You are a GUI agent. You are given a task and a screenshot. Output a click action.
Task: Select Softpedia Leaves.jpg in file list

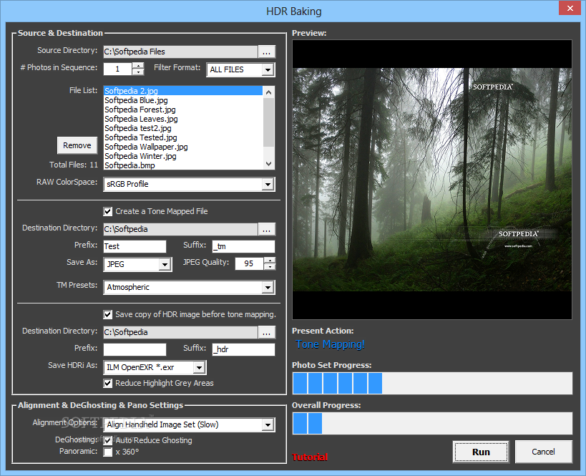pyautogui.click(x=183, y=119)
